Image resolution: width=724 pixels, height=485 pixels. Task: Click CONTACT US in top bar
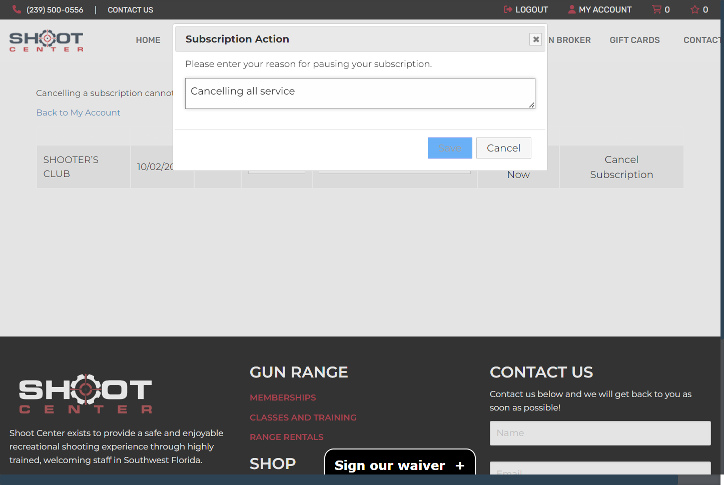(131, 9)
